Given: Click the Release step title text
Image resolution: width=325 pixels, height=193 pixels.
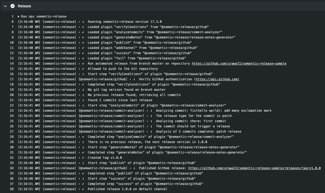Looking at the screenshot, I should tap(24, 6).
